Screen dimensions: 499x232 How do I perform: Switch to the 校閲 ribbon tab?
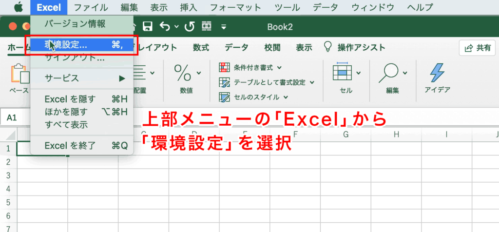tap(272, 48)
